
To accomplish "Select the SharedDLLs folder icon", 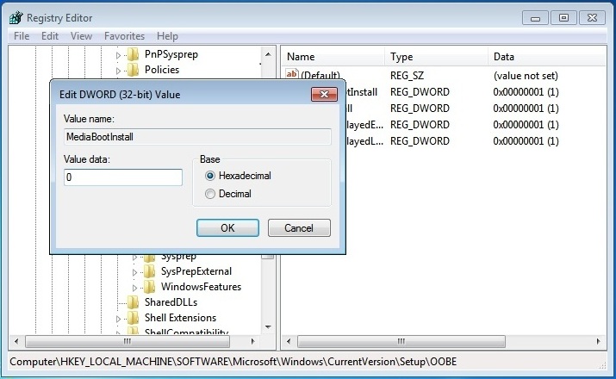I will (x=134, y=302).
